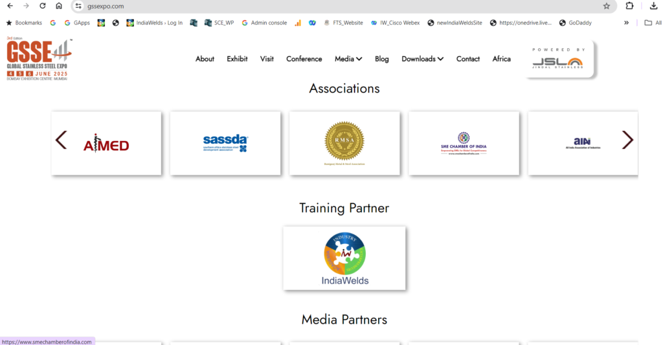
Task: Bookmark this page with the star icon
Action: pos(607,6)
